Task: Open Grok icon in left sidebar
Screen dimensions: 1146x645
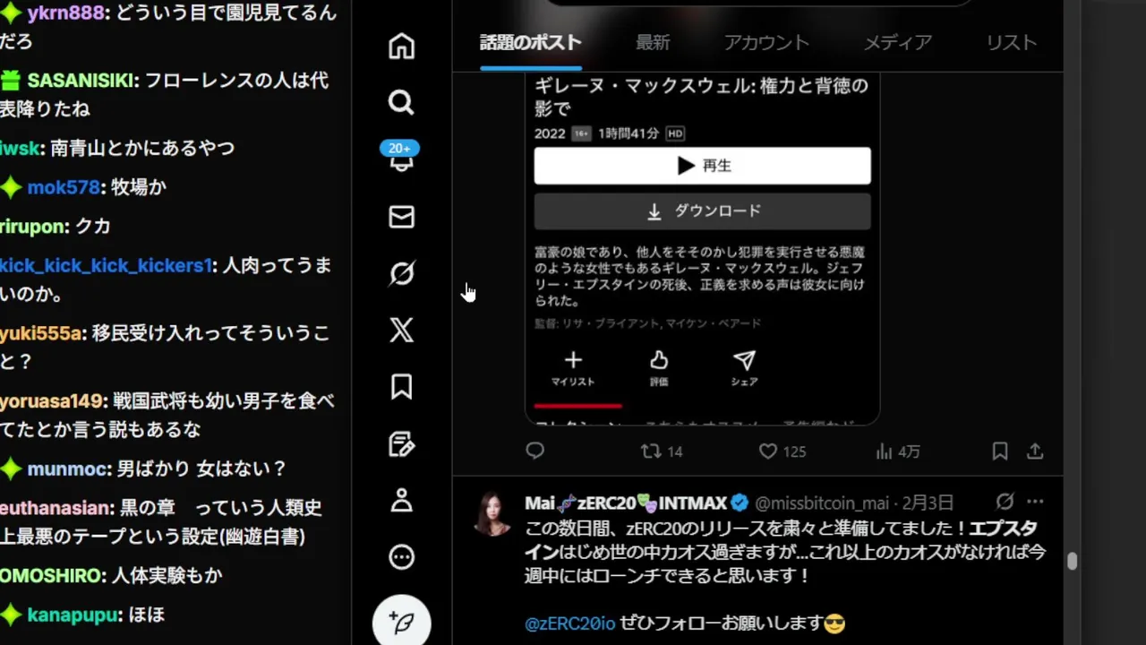Action: (401, 273)
